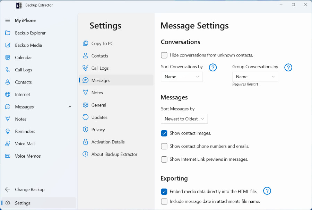Enable Show Internet Link previews in messages

tap(164, 159)
